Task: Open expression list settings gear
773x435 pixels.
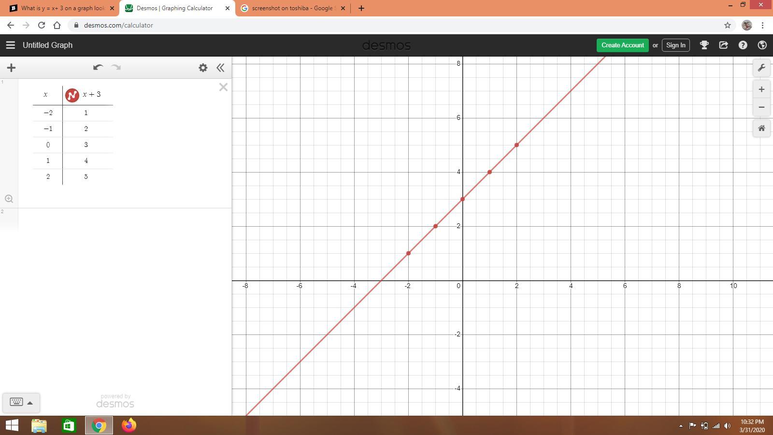Action: [203, 68]
